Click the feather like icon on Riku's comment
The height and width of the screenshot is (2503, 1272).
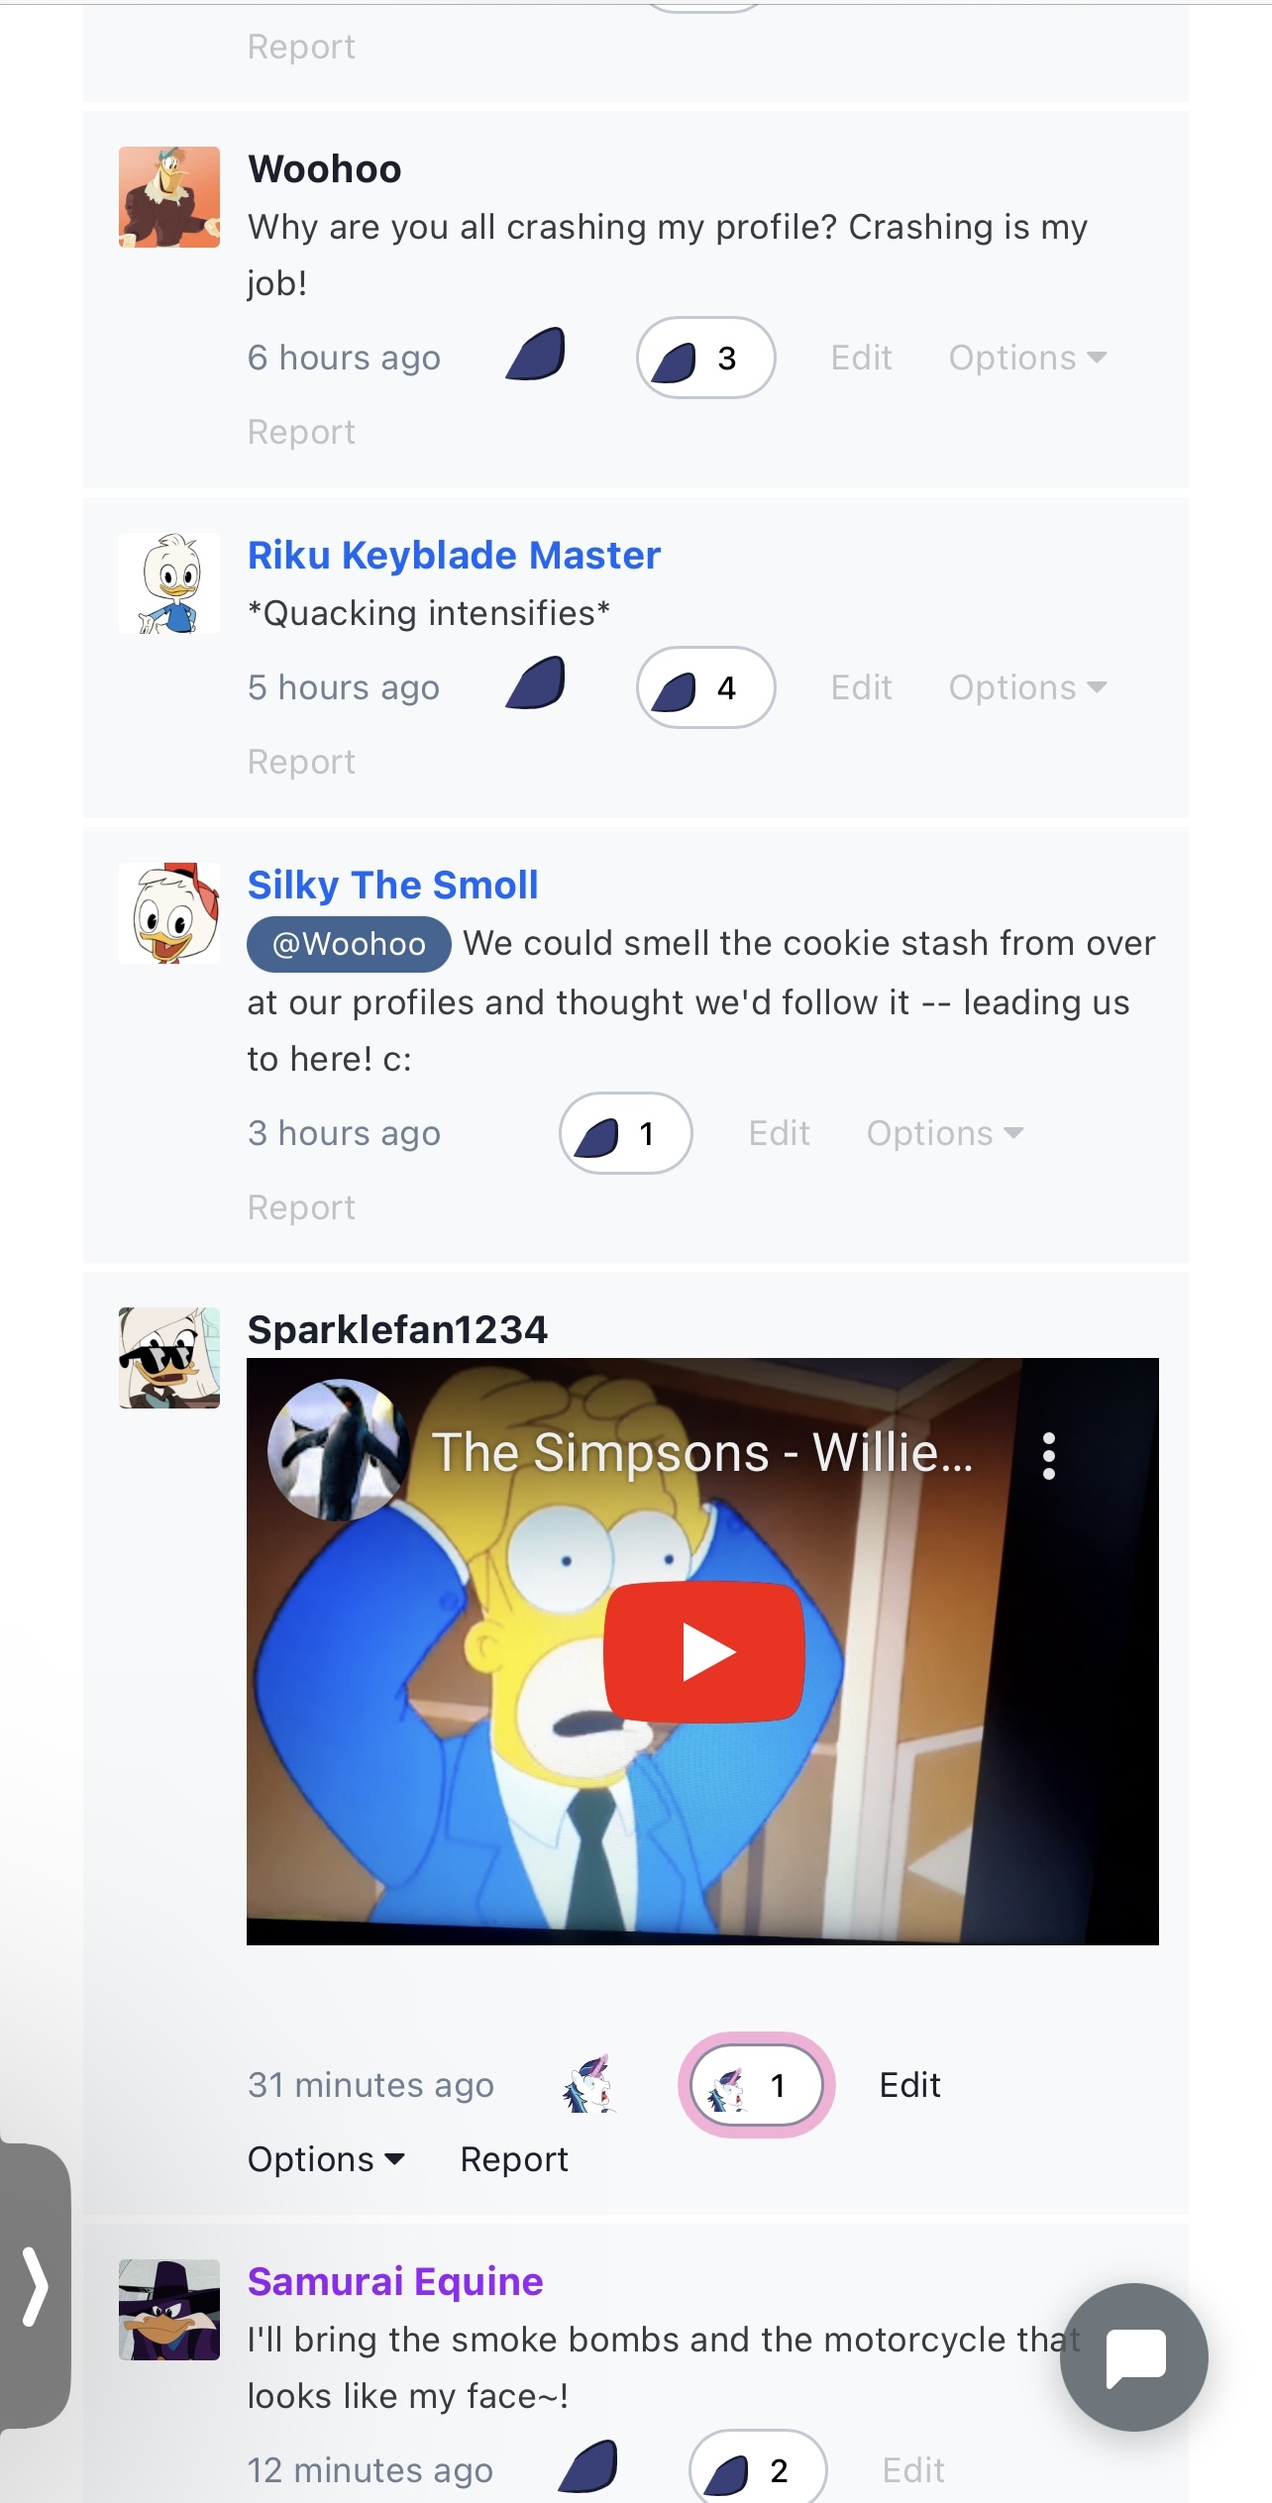[x=536, y=684]
